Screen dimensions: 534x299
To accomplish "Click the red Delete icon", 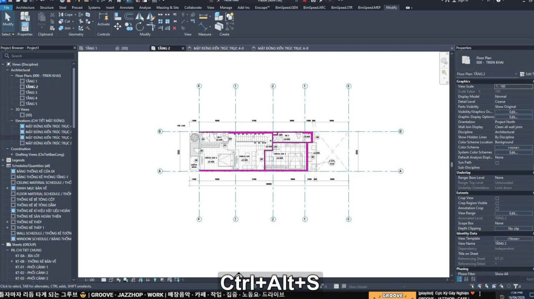I will (x=174, y=28).
